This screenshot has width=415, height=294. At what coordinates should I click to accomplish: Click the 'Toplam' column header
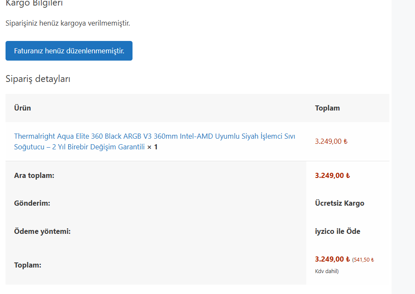[x=327, y=108]
